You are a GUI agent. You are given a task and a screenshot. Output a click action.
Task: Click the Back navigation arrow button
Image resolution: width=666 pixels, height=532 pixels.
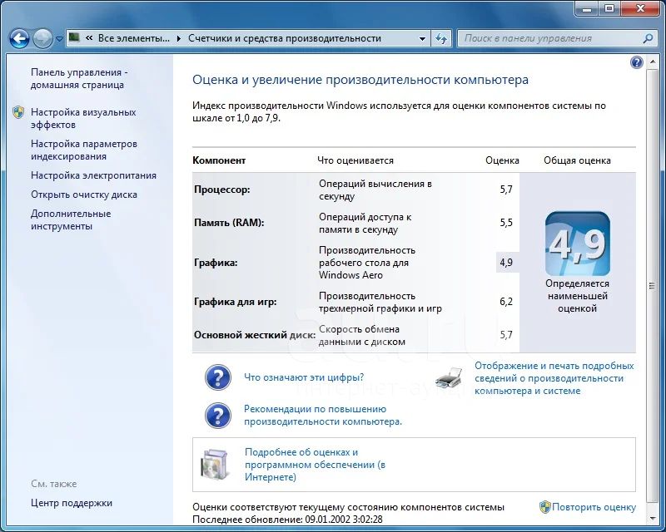[20, 38]
